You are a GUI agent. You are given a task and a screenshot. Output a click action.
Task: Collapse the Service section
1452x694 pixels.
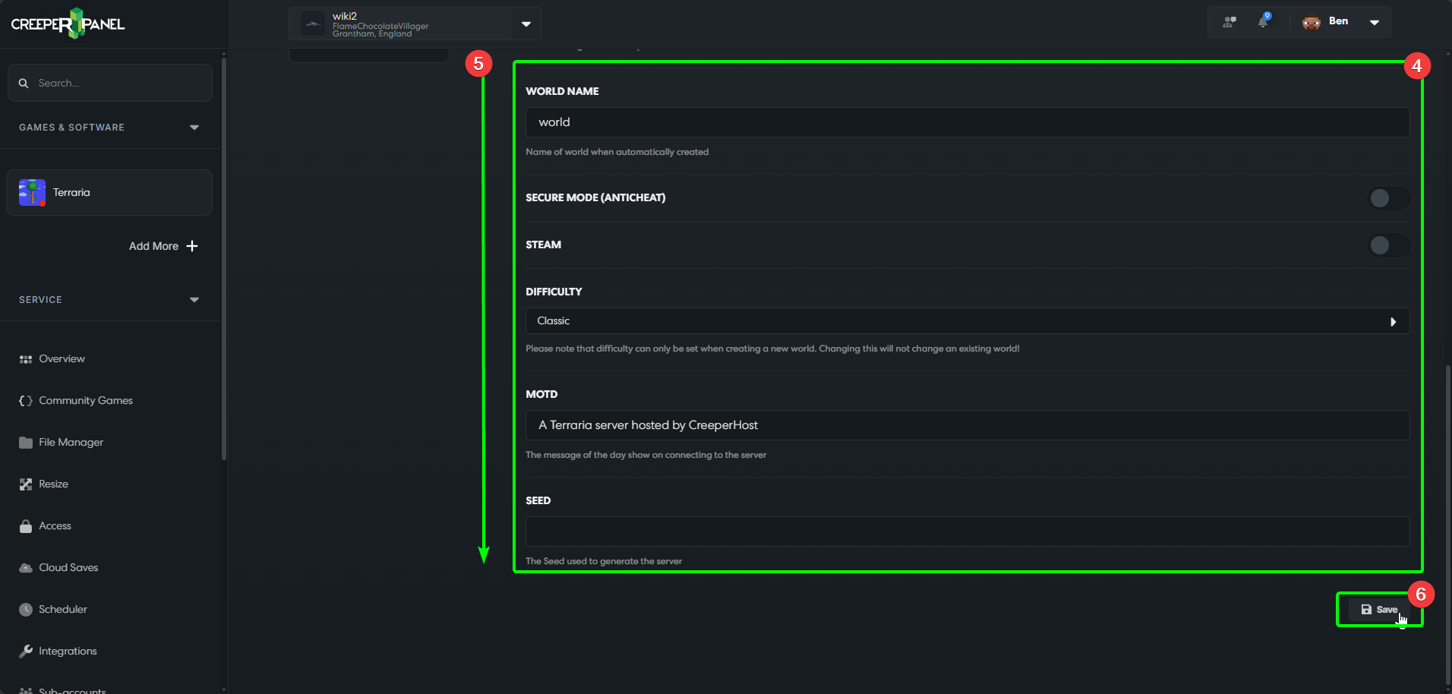[x=194, y=299]
